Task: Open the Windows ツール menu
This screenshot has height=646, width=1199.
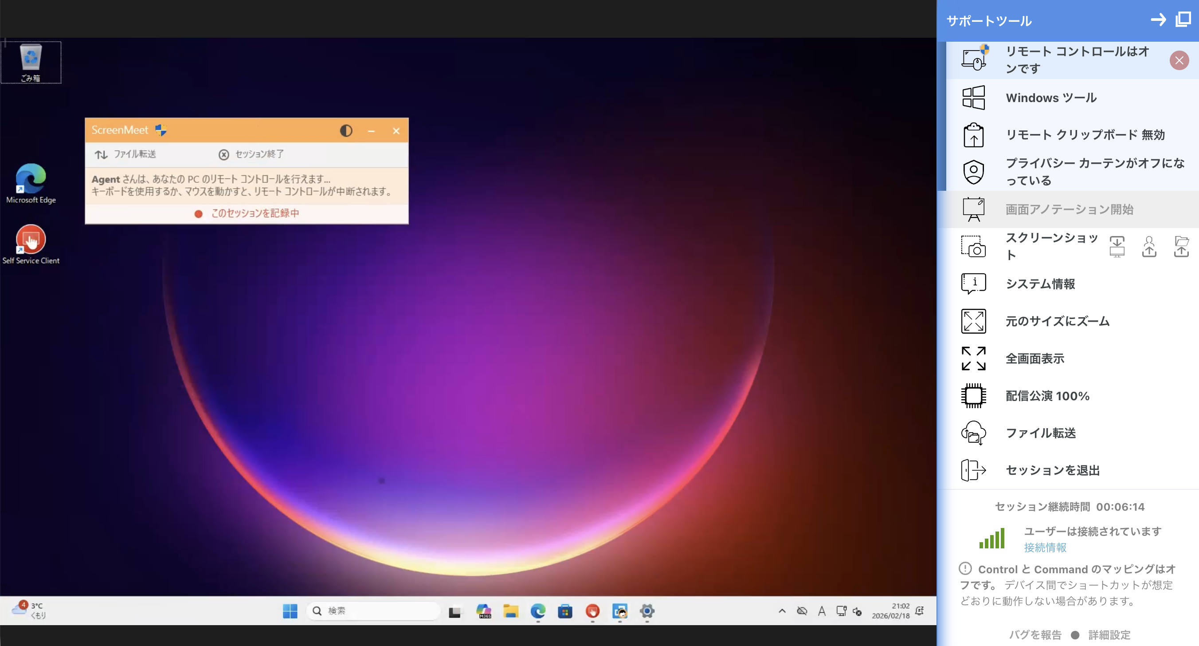Action: (1051, 98)
